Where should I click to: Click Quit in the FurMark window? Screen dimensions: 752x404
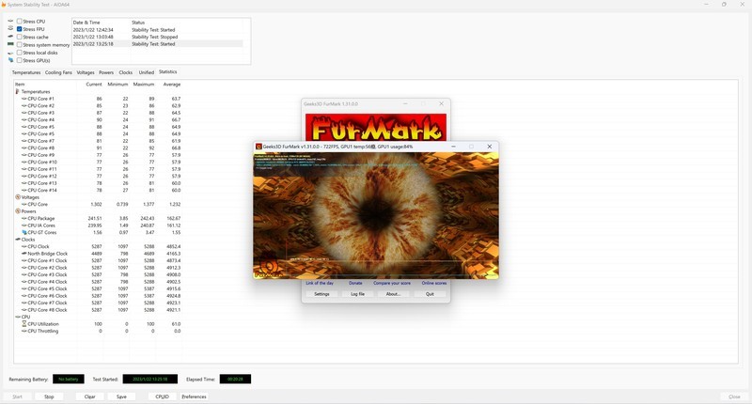(x=430, y=294)
